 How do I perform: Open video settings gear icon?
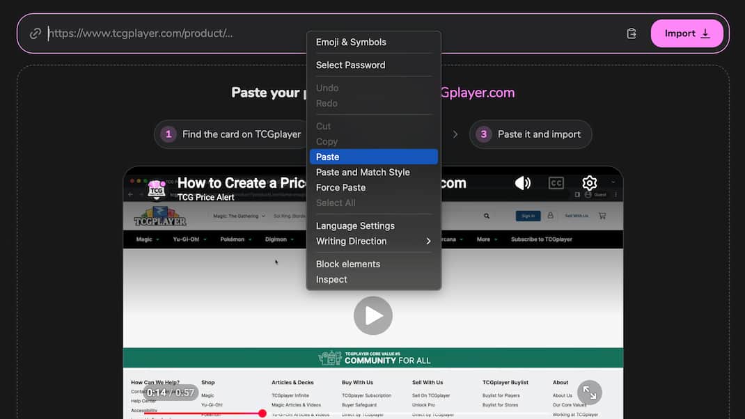(x=589, y=183)
